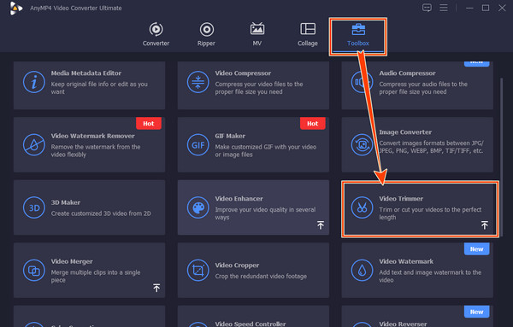513x327 pixels.
Task: Click the AnyMP4 app logo
Action: [15, 9]
